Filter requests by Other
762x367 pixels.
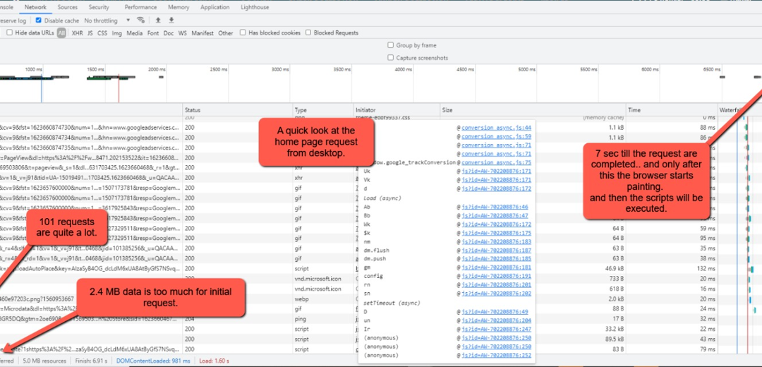click(x=226, y=33)
